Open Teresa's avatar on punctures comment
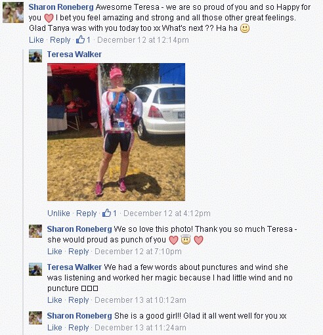Screen dimensions: 323x335 click(35, 269)
